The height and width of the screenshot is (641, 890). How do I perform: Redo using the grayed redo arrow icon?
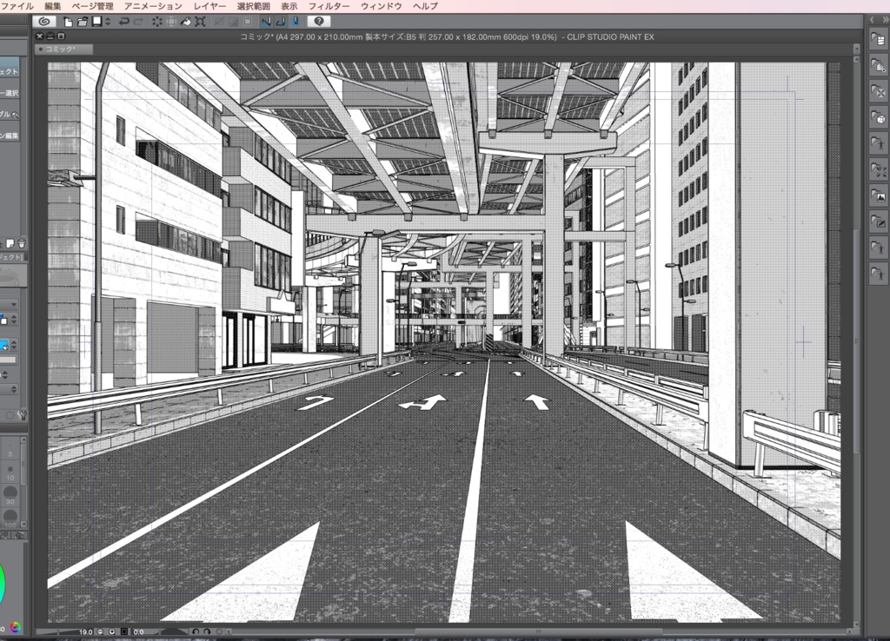point(138,22)
